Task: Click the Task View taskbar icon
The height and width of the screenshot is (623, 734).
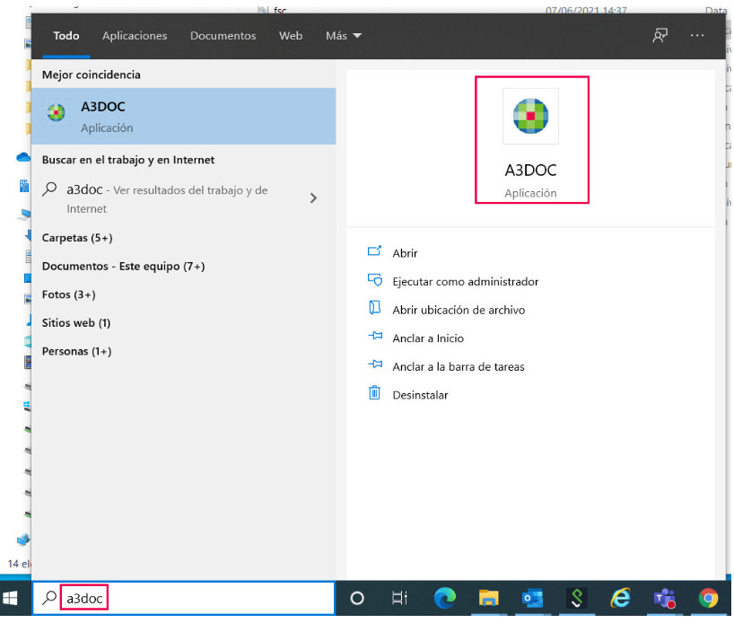Action: click(400, 598)
